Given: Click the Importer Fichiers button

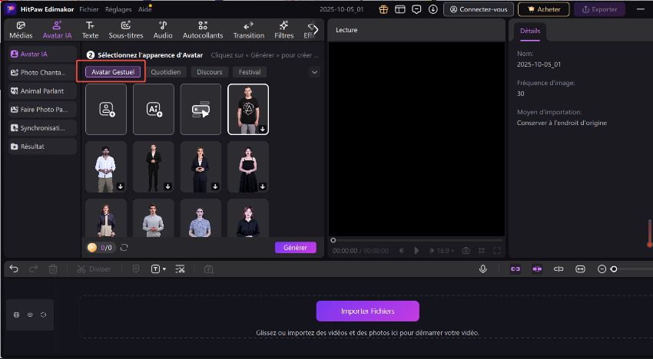Looking at the screenshot, I should [368, 311].
